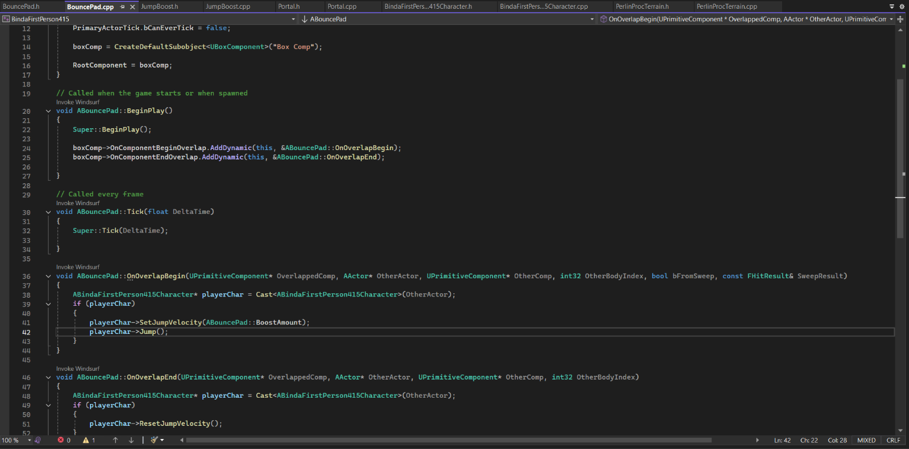Click the error count indicator icon

(61, 440)
